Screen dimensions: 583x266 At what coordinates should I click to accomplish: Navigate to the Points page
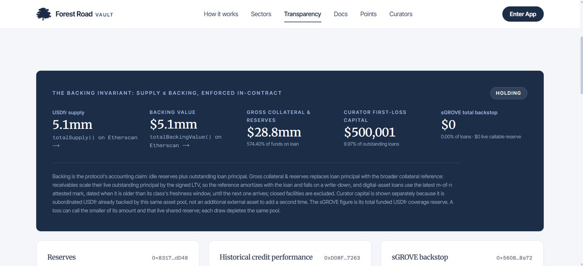[x=368, y=14]
